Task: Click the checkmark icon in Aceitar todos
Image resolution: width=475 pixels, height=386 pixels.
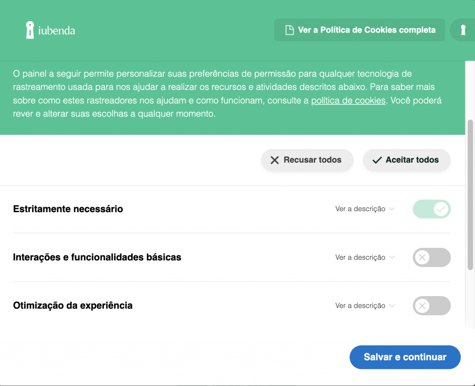Action: pos(377,160)
